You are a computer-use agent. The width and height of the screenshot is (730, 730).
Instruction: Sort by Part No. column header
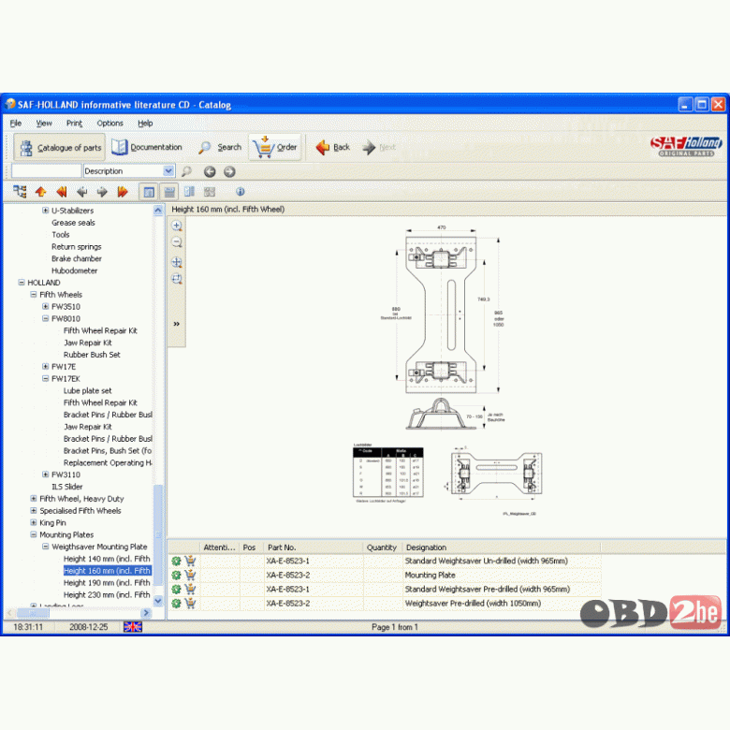(x=313, y=547)
